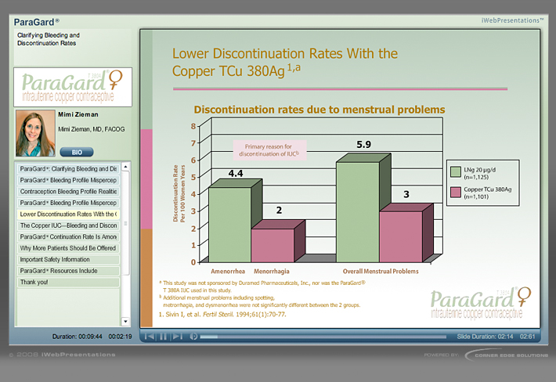Click the 'Amenorrhea' axis label
This screenshot has width=556, height=382.
[x=228, y=271]
